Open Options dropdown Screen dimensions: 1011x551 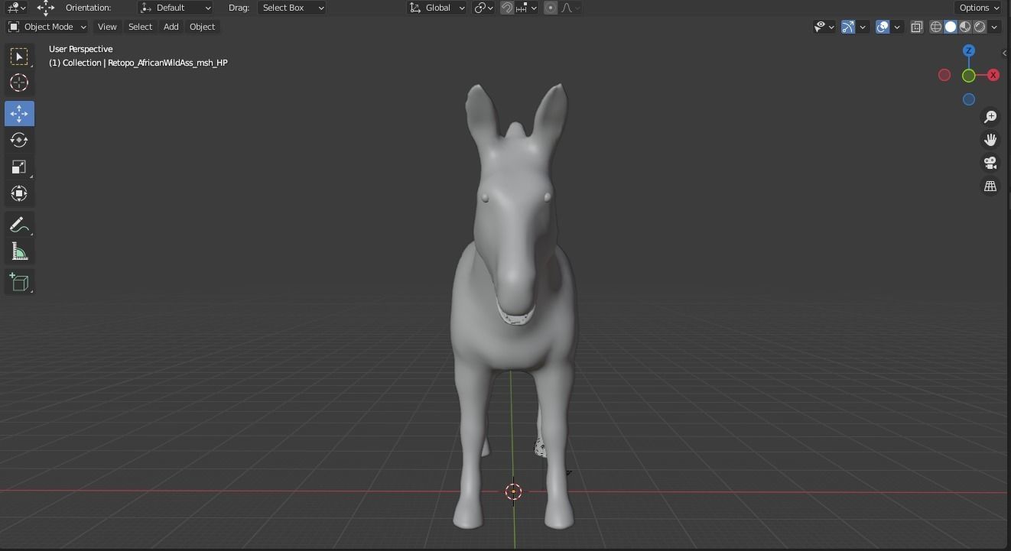[x=979, y=8]
